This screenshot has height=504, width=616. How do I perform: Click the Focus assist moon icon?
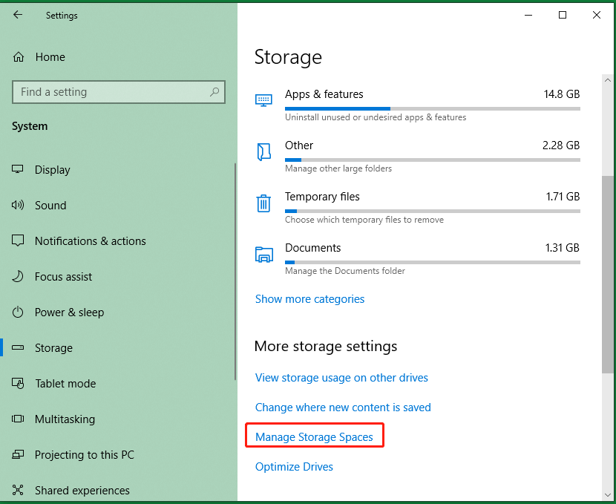coord(18,276)
